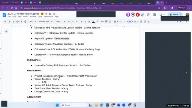Screen dimensions: 192x108
Task: Open the Insert link tool
Action: [102, 22]
